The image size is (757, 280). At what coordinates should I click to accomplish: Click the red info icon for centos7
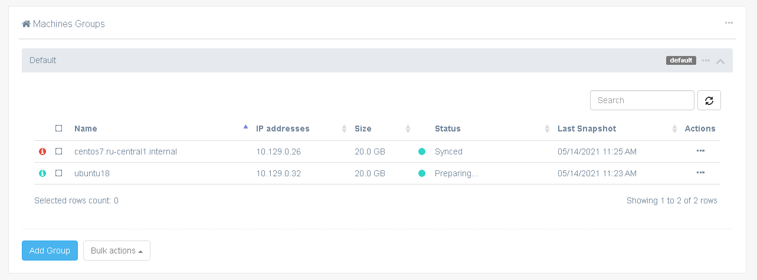(42, 151)
